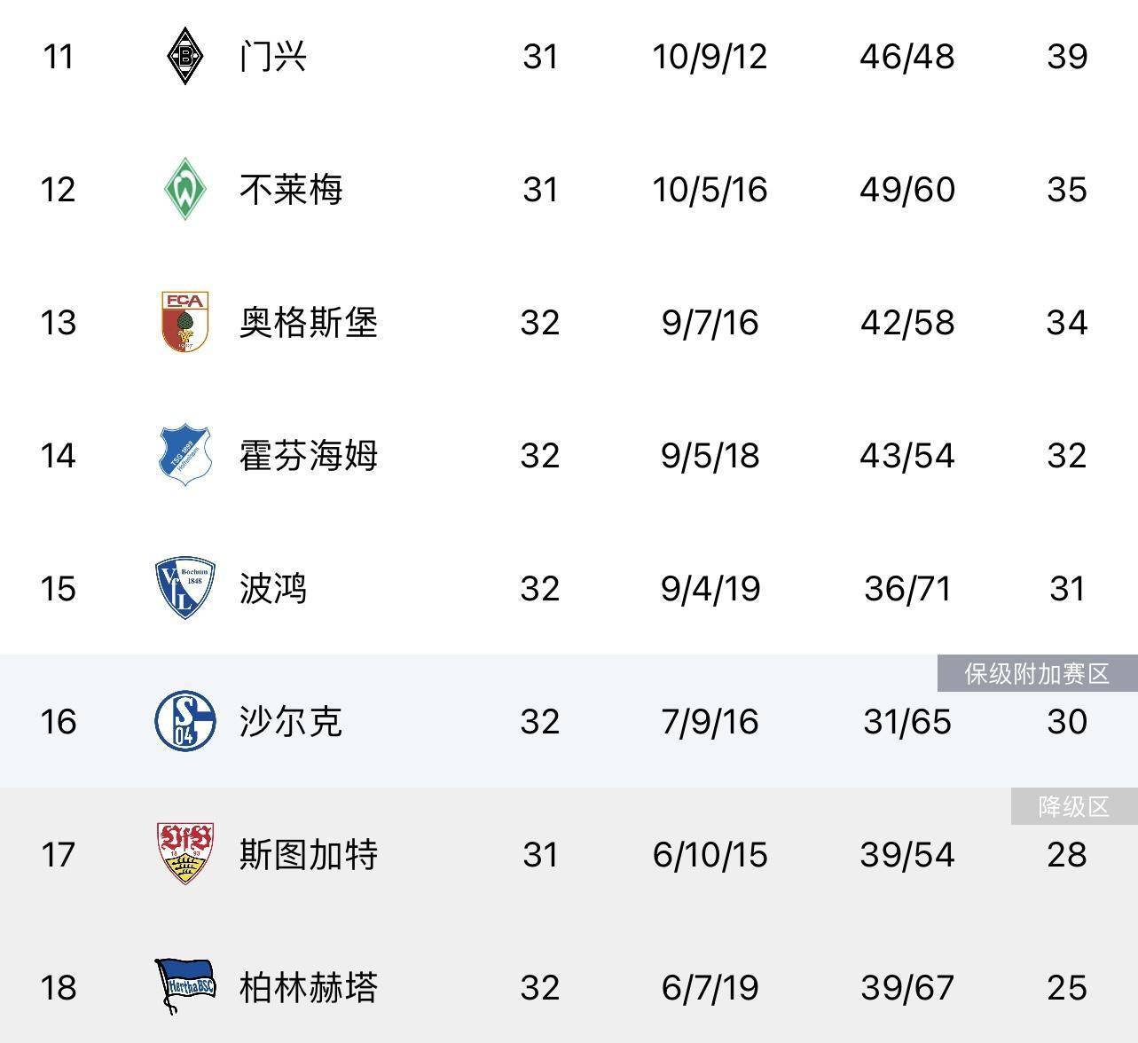Select team name 奥格斯堡
This screenshot has width=1138, height=1043.
[x=309, y=323]
